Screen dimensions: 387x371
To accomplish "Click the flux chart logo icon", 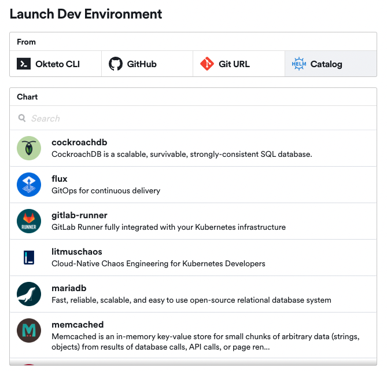I will tap(29, 185).
